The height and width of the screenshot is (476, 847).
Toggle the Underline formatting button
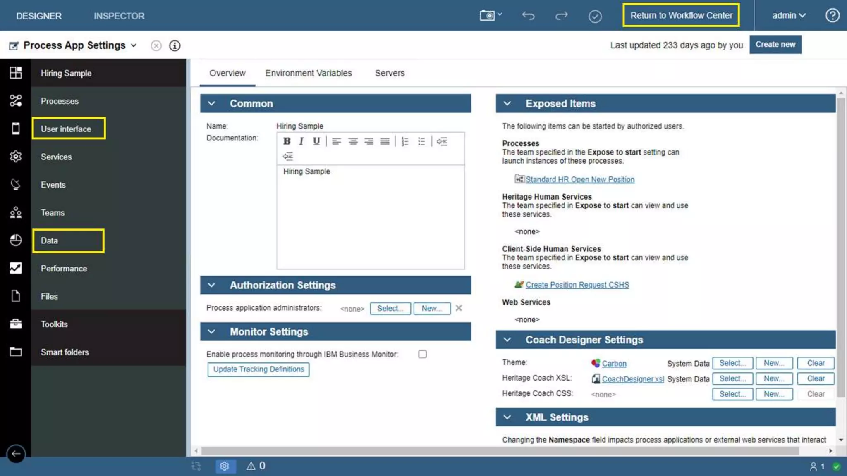pyautogui.click(x=316, y=141)
